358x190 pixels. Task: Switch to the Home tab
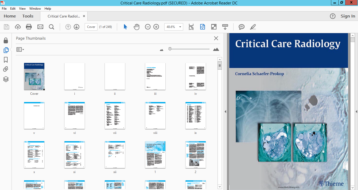pyautogui.click(x=10, y=16)
